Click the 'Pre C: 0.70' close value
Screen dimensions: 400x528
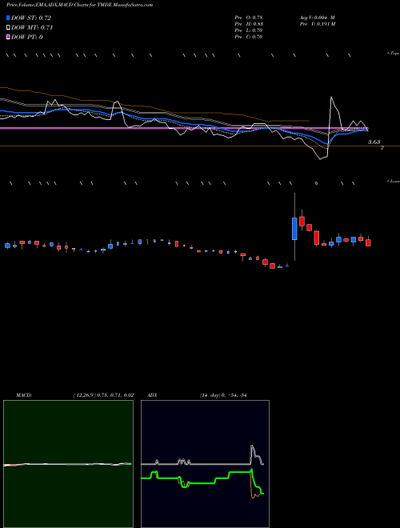tap(249, 37)
